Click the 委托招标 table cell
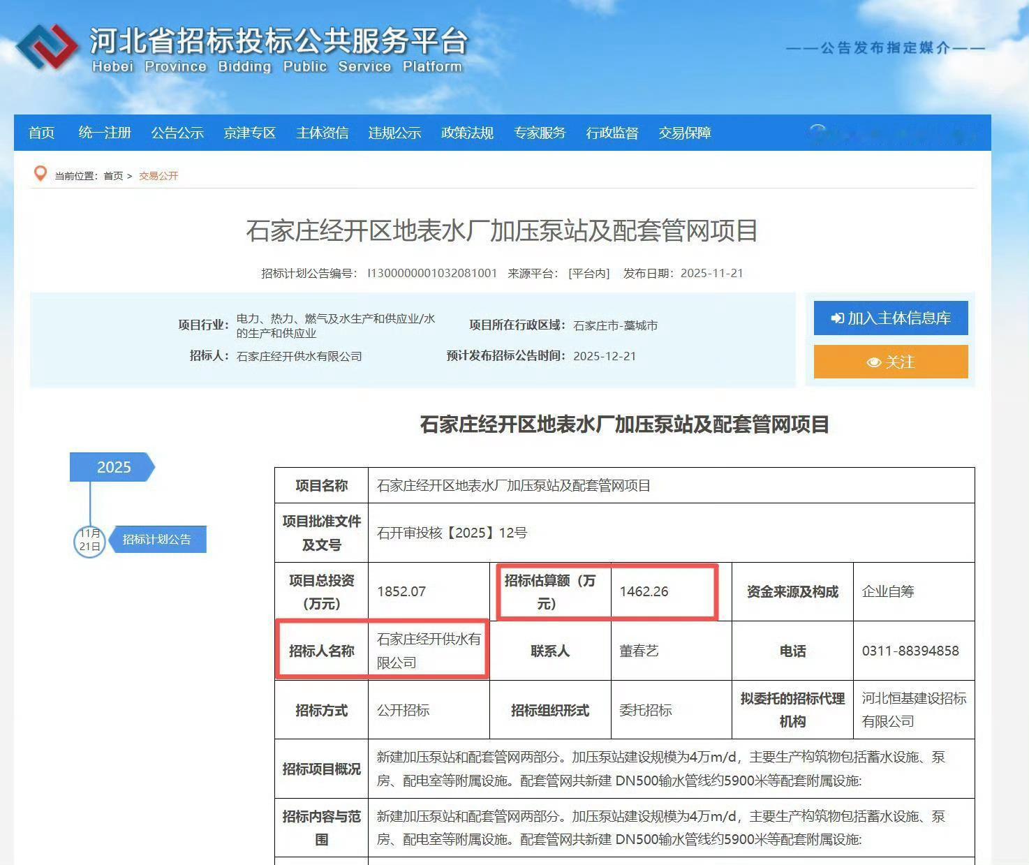1029x865 pixels. pyautogui.click(x=672, y=710)
